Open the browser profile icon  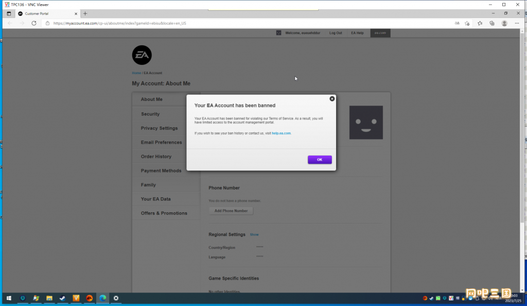[x=504, y=23]
